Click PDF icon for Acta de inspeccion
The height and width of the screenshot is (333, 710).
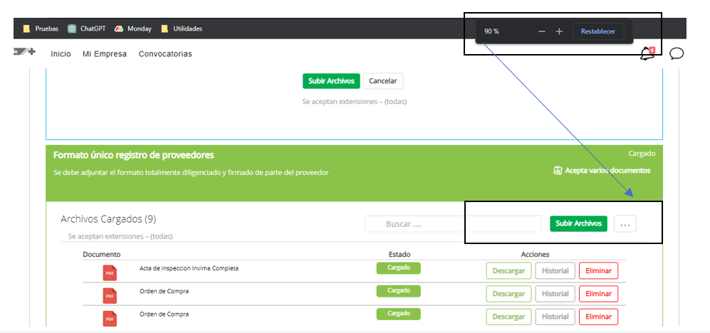click(x=110, y=271)
